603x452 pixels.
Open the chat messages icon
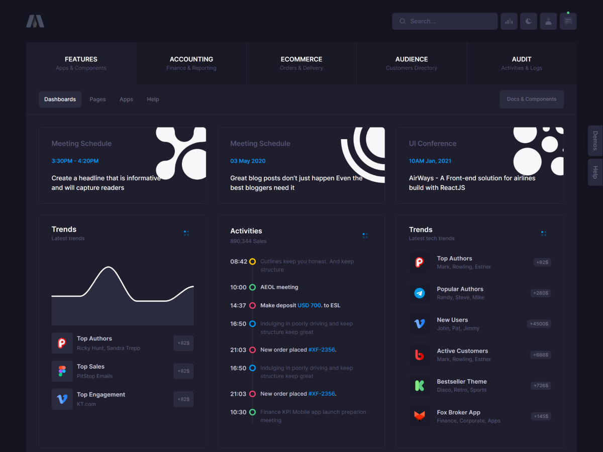[x=568, y=21]
